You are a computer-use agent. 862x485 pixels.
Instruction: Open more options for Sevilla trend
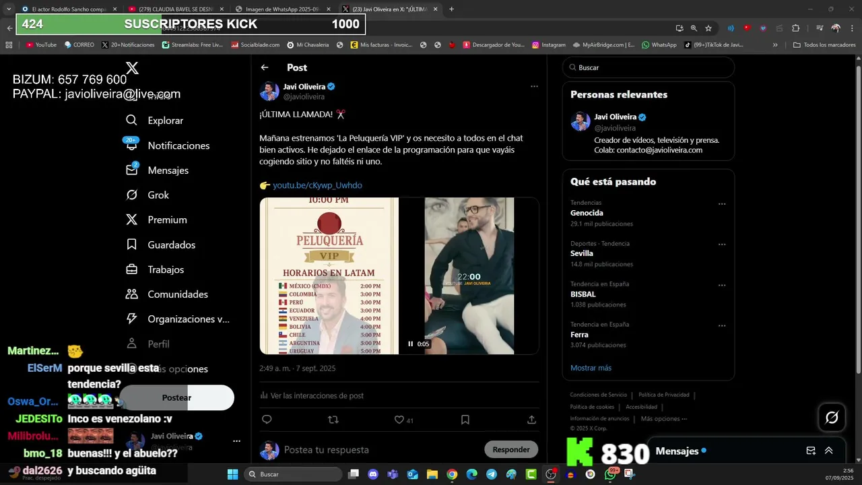point(722,245)
